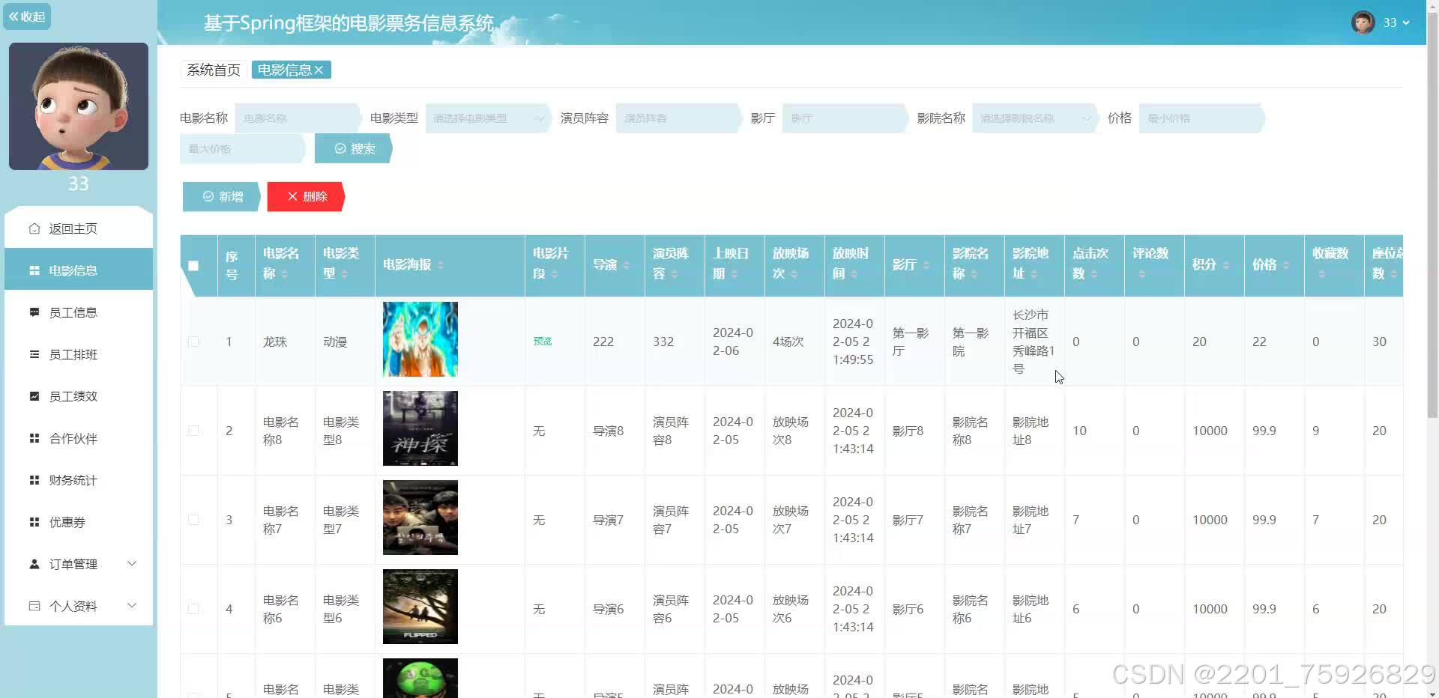
Task: Open the 电影类型 dropdown
Action: (x=487, y=118)
